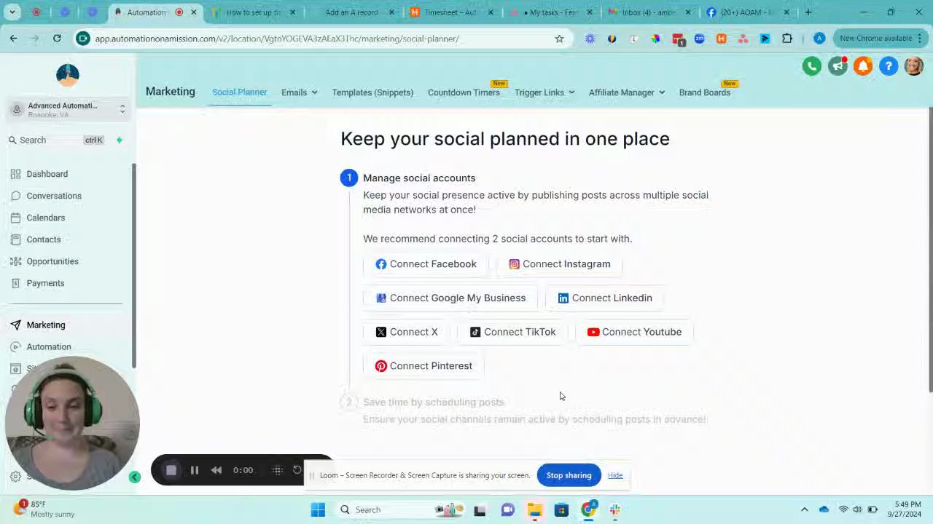Screen dimensions: 933x524
Task: Open the megaphone announcements icon
Action: 838,66
